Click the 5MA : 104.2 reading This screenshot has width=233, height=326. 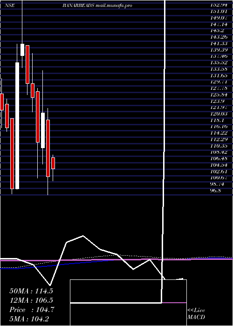click(x=29, y=319)
